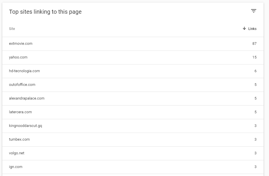269x176 pixels.
Task: Click the ign.com site row
Action: 133,167
